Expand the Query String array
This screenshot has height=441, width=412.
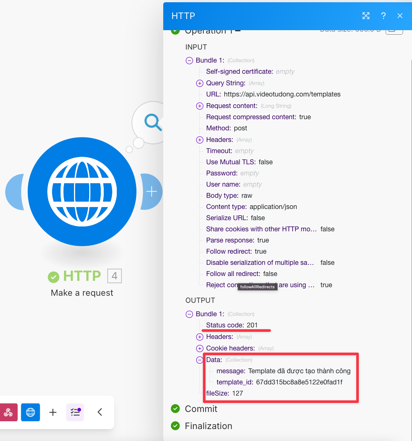(x=200, y=83)
